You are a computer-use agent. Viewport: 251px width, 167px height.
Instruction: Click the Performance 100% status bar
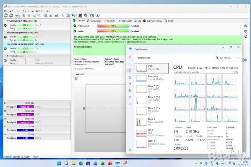point(113,26)
